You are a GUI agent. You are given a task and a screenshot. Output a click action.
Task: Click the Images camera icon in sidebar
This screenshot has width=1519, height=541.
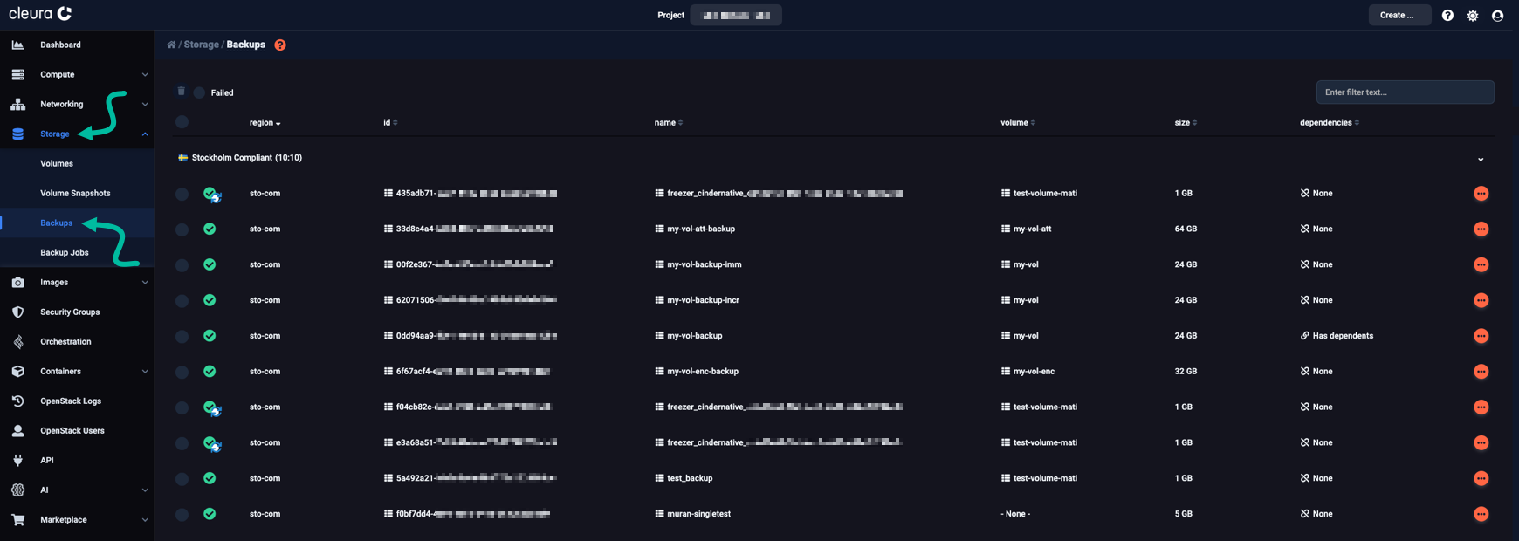17,283
